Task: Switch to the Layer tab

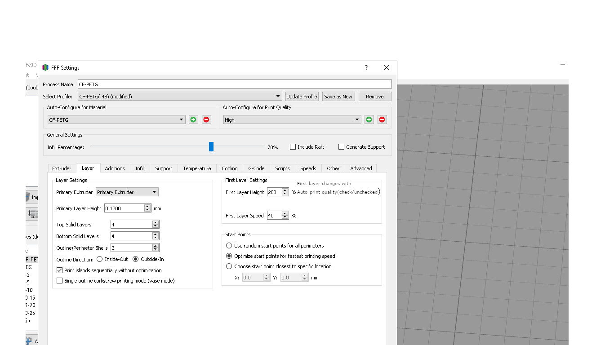Action: point(88,168)
